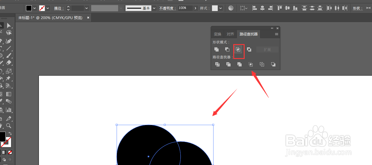Click Exclude shape mode icon

tap(249, 49)
